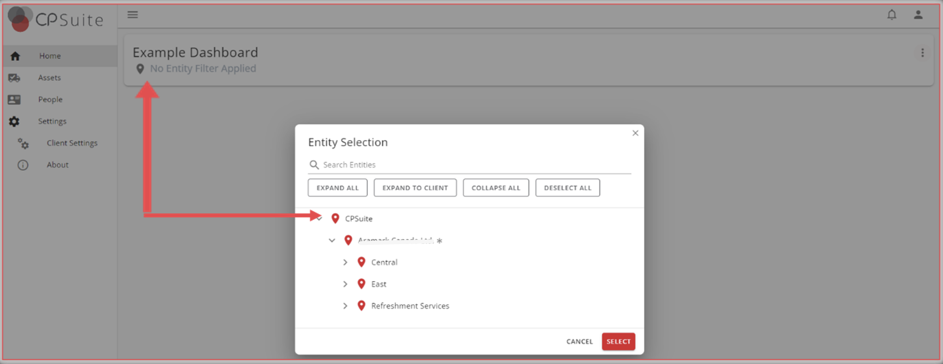Open the dashboard options three-dot menu

click(923, 52)
